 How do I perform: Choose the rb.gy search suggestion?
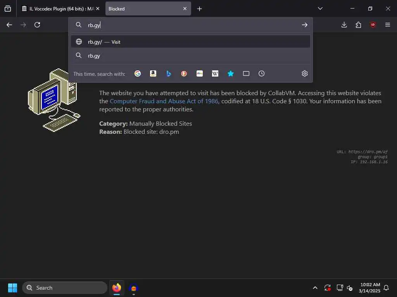click(190, 56)
